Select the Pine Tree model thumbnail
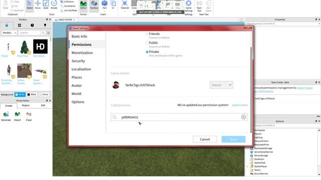Screen dimensions: 321x180 (x=25, y=47)
